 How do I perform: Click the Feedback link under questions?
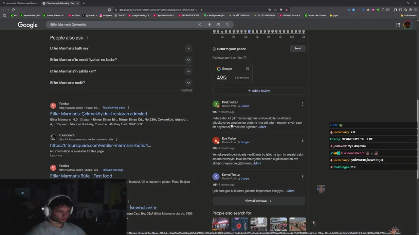(x=187, y=90)
